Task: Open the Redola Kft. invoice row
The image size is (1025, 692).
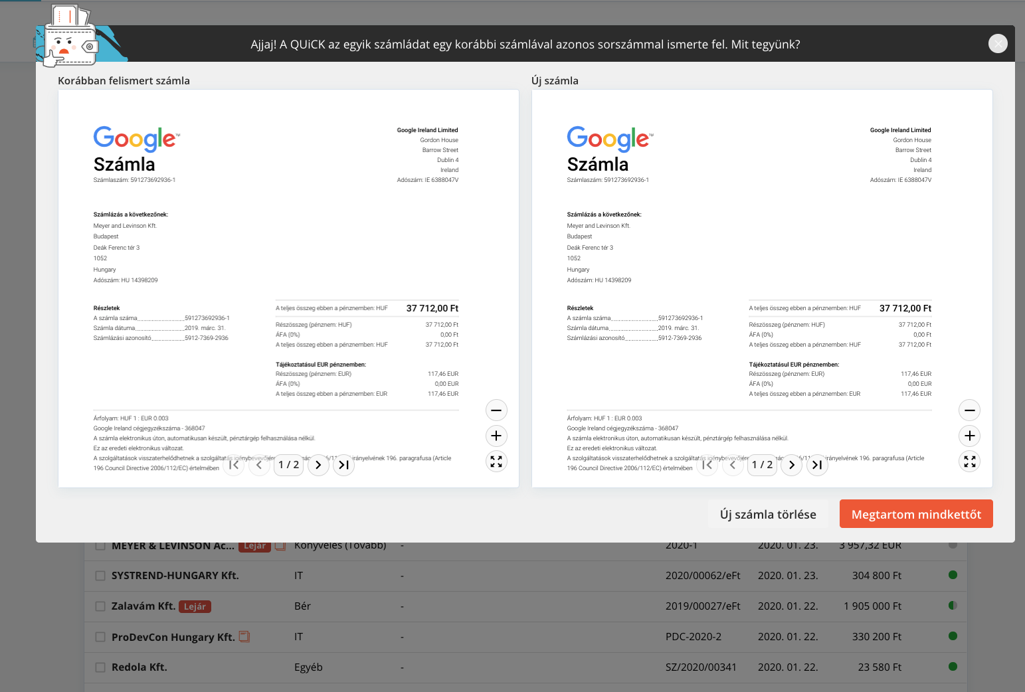Action: click(x=525, y=667)
